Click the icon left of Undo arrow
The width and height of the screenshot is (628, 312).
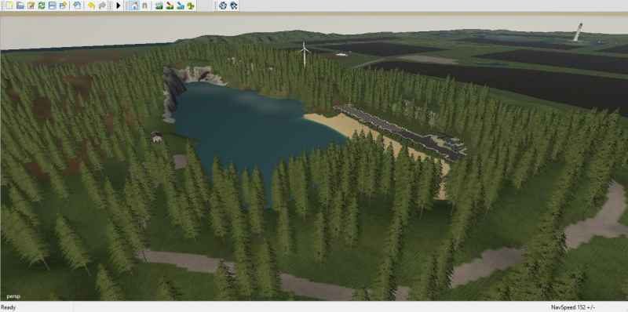tap(77, 5)
